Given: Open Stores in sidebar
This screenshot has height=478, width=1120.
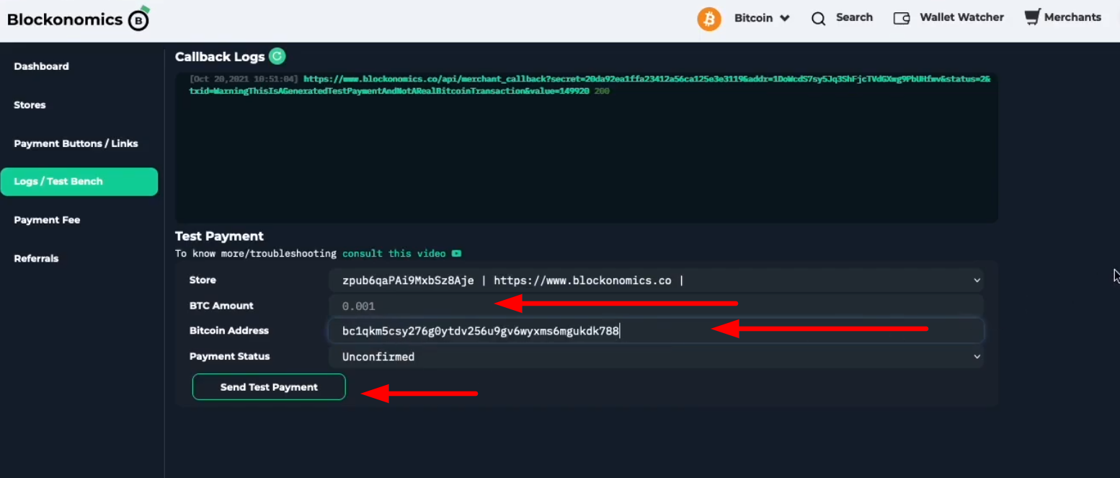Looking at the screenshot, I should point(30,105).
